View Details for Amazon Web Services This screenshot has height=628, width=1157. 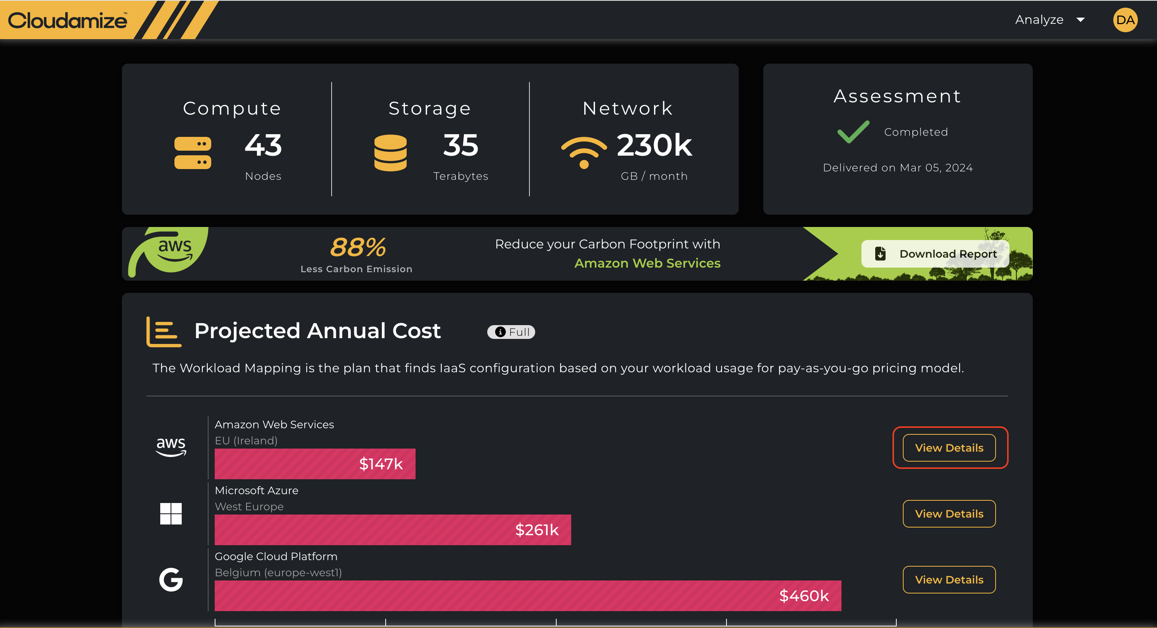(x=949, y=448)
